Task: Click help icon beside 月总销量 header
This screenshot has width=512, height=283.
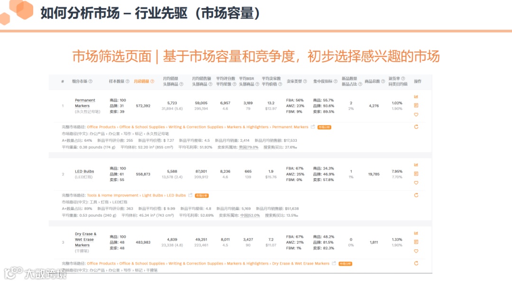Action: pyautogui.click(x=152, y=81)
